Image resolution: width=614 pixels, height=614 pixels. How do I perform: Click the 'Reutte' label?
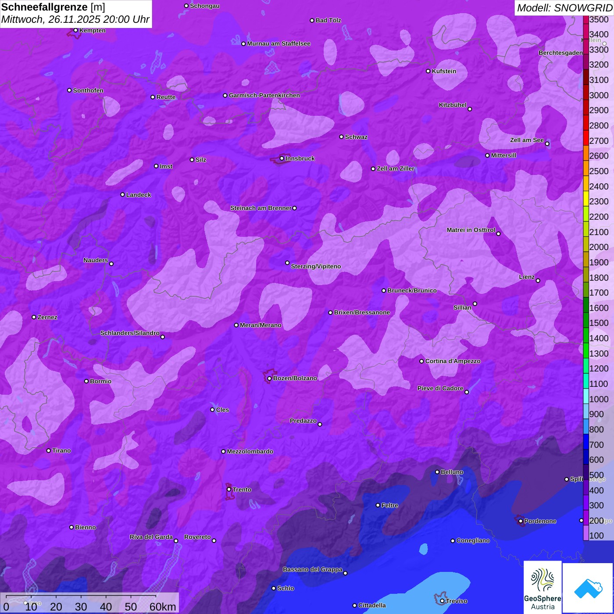(166, 97)
